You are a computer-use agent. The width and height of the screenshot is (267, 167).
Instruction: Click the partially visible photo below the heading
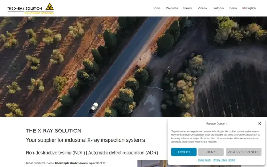pyautogui.click(x=152, y=163)
